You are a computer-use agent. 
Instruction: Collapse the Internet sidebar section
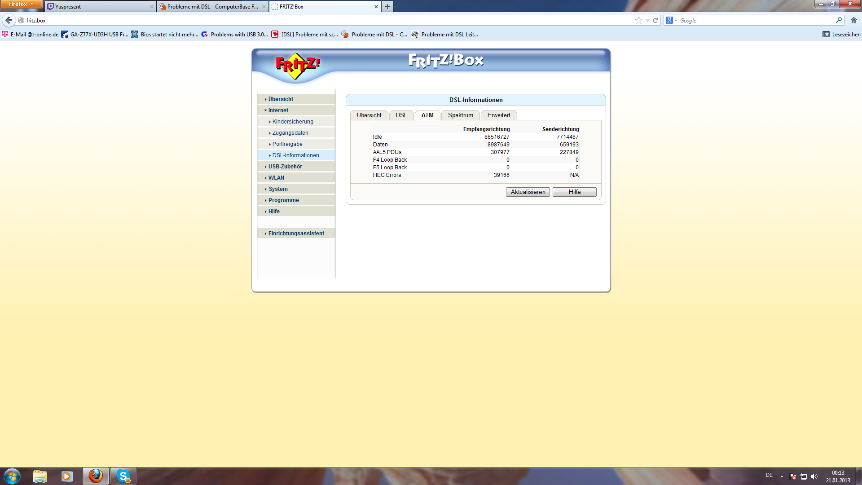click(x=278, y=110)
